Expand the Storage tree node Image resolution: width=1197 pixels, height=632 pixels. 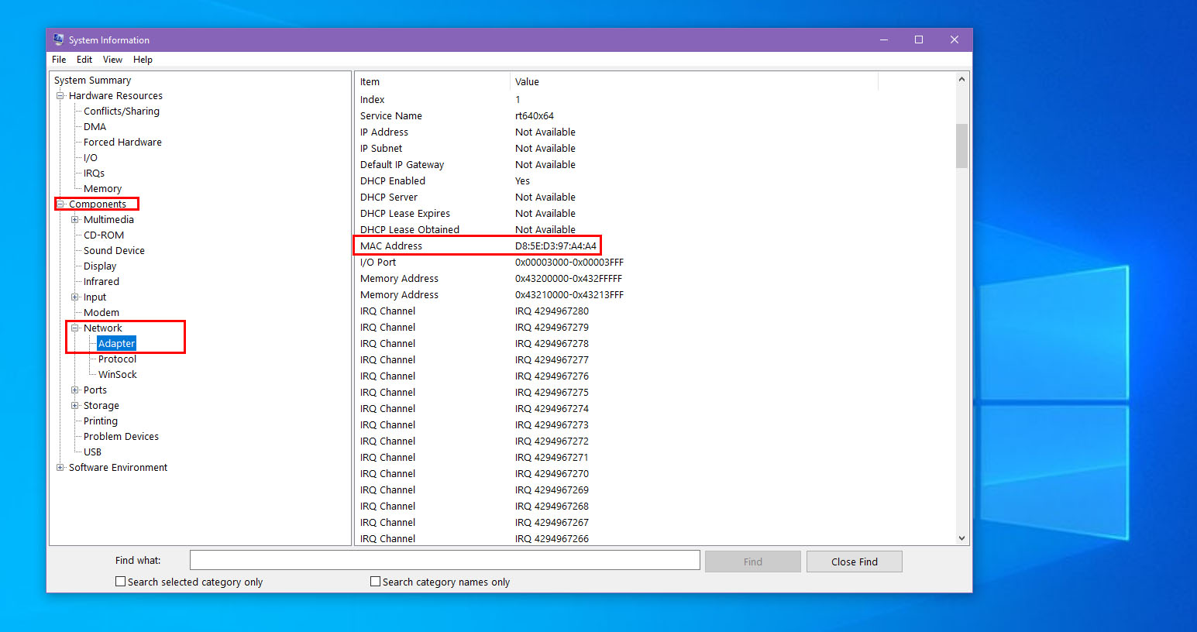75,406
